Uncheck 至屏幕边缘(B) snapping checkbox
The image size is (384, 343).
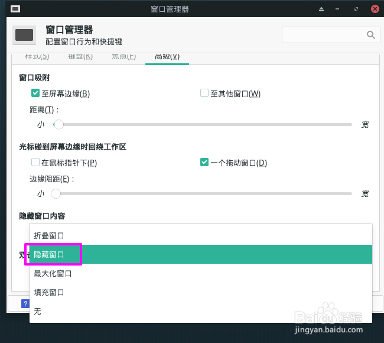click(35, 93)
